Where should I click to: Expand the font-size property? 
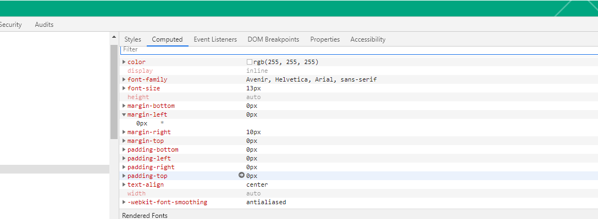pos(124,88)
